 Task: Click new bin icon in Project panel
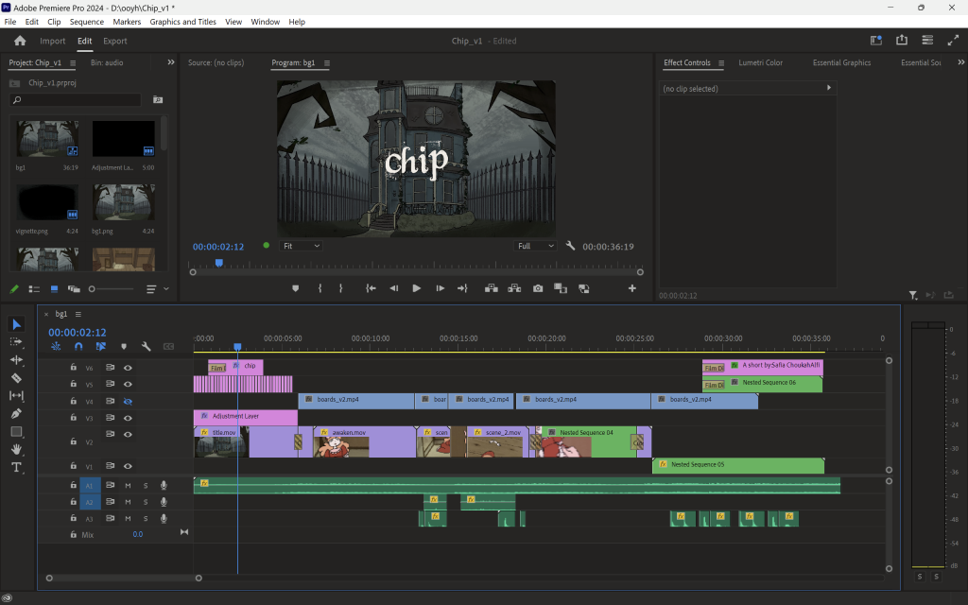[x=158, y=99]
